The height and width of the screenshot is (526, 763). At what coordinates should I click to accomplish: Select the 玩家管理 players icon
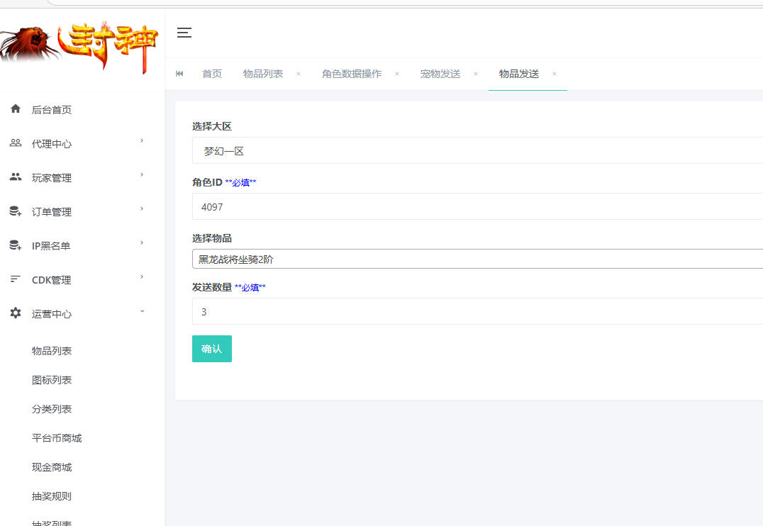[x=16, y=177]
